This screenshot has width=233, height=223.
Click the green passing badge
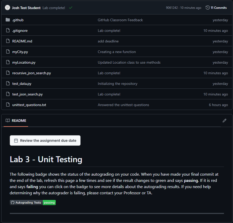49,203
